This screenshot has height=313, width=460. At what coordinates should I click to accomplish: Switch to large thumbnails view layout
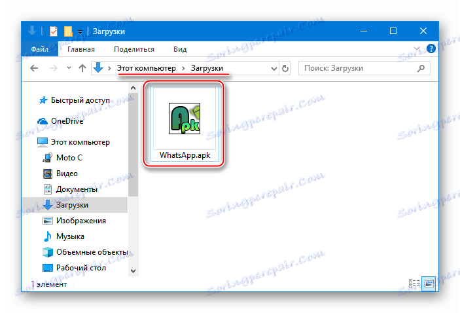tap(429, 284)
